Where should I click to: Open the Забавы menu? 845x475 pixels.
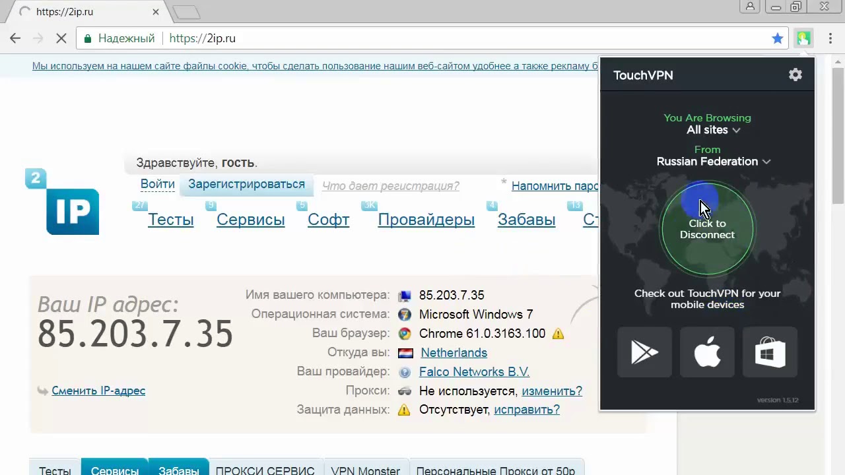coord(527,220)
